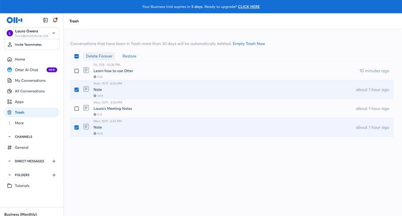The height and width of the screenshot is (216, 402).
Task: Open the More menu item
Action: [x=32, y=123]
